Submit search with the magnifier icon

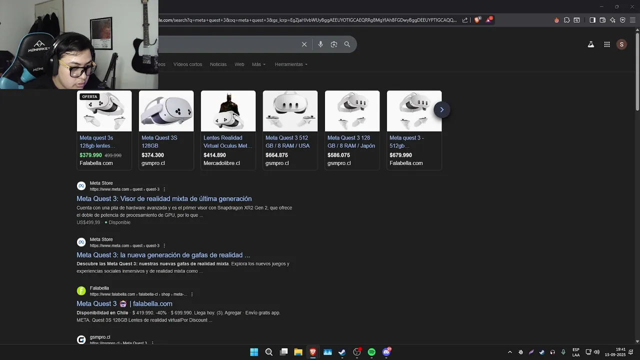click(x=347, y=44)
